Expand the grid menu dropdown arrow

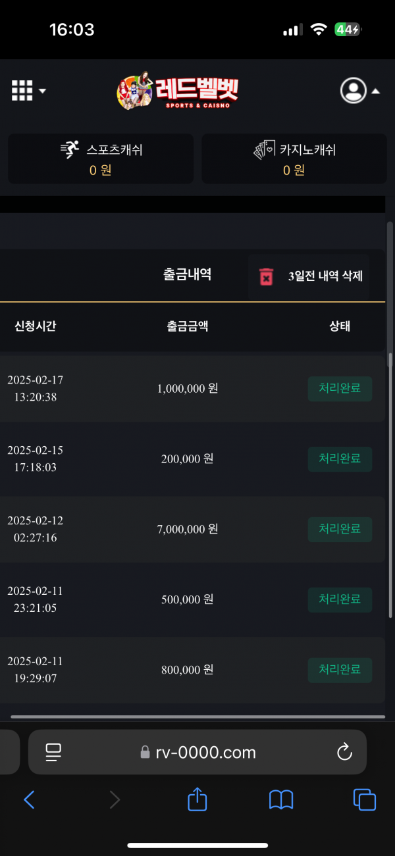[x=43, y=91]
